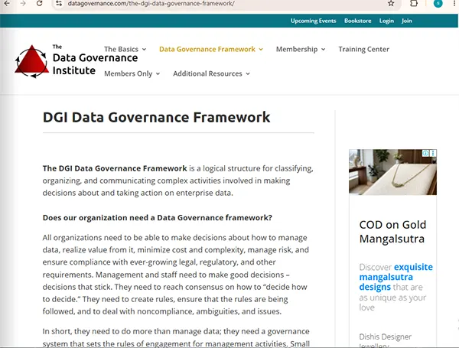This screenshot has width=459, height=348.
Task: Click the DGI Data Governance Framework heading
Action: [156, 118]
